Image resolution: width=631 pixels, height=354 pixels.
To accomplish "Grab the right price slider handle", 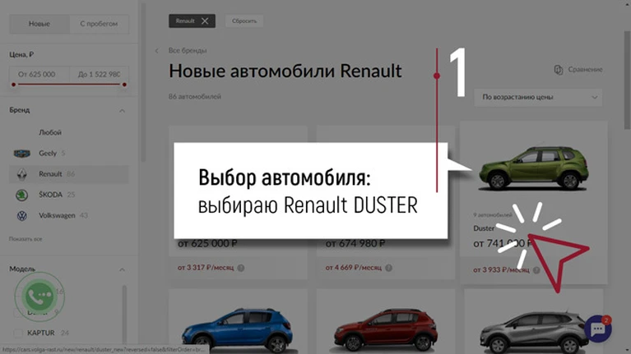I will [124, 85].
